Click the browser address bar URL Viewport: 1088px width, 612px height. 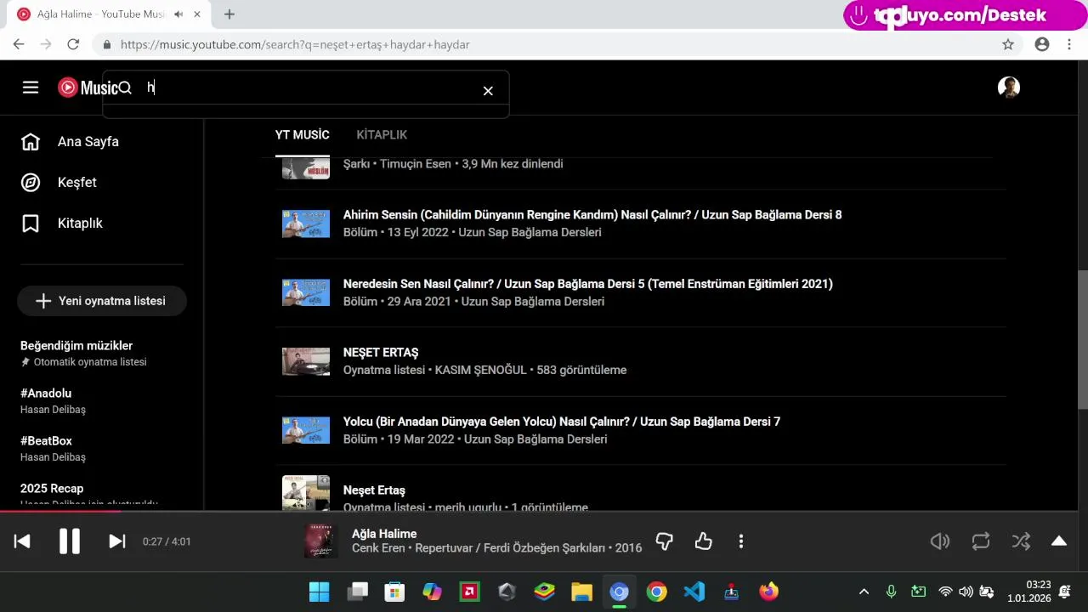pos(295,44)
